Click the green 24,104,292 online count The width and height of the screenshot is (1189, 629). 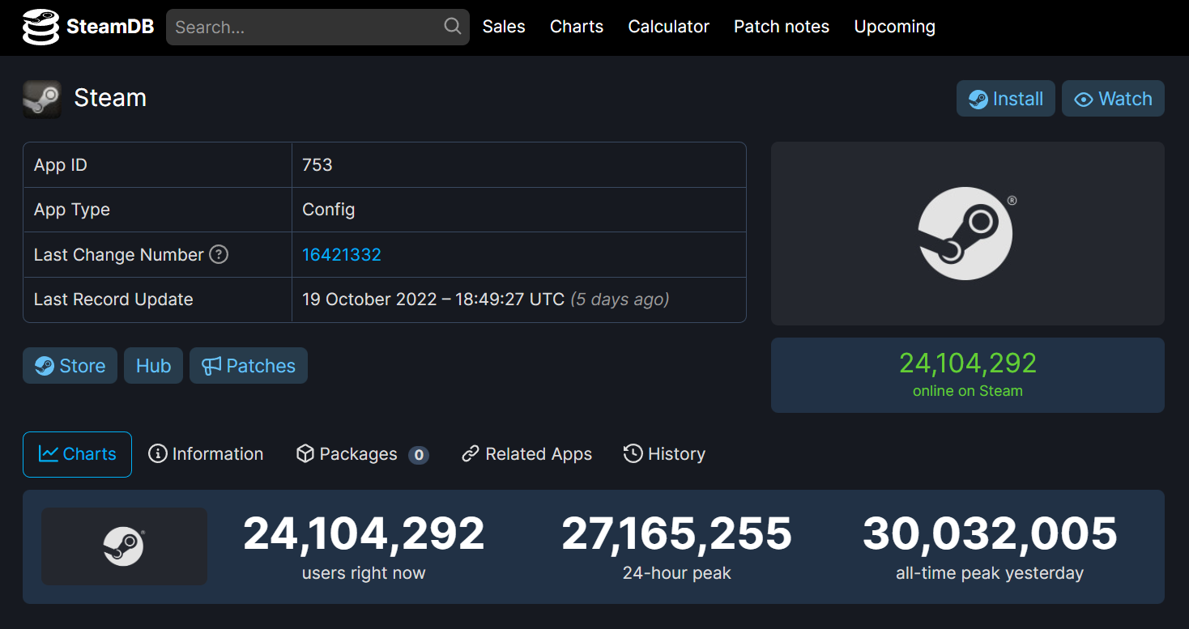point(968,363)
